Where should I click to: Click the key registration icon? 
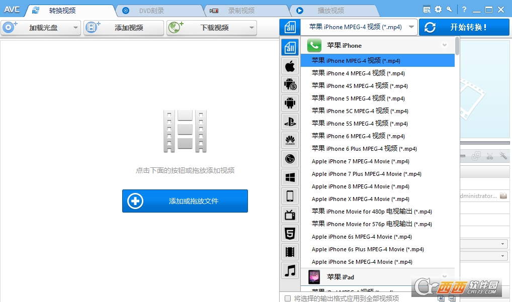pos(449,10)
